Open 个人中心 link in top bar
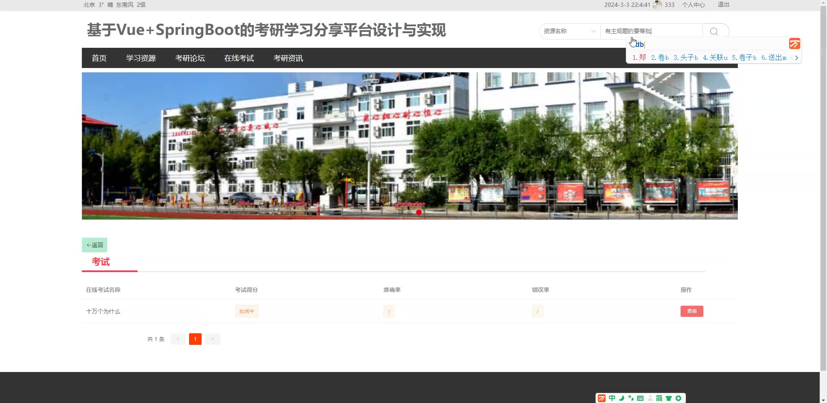 pyautogui.click(x=693, y=5)
